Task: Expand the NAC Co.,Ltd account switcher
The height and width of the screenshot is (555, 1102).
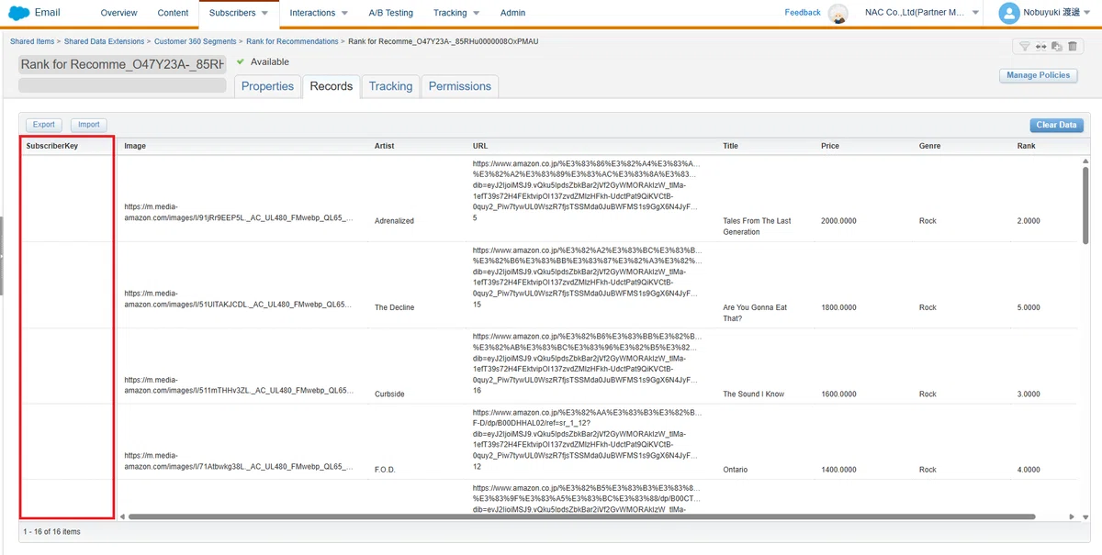Action: (x=921, y=13)
